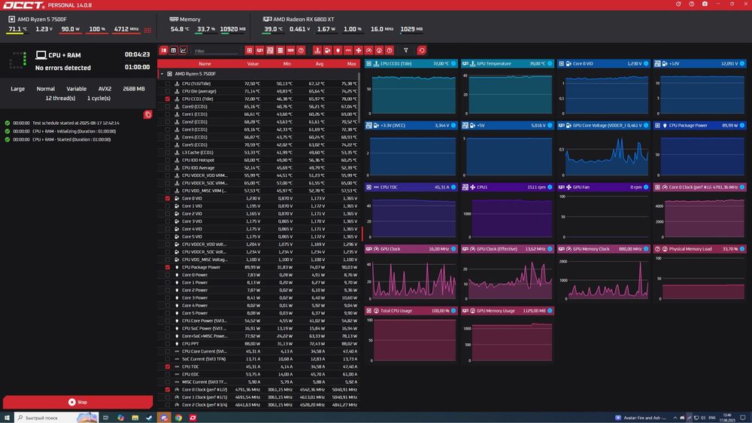Click the 12 thread(s) setting text
Screen dimensions: 752x423
pyautogui.click(x=60, y=98)
